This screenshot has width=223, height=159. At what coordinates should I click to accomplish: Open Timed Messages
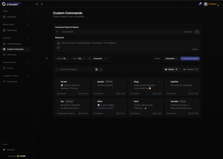coord(16,44)
